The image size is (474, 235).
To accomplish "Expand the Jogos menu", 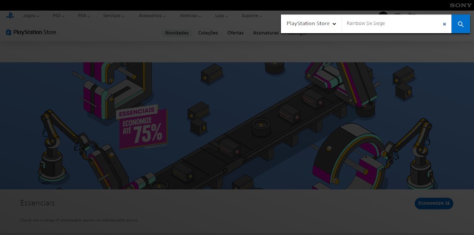I will pos(31,16).
